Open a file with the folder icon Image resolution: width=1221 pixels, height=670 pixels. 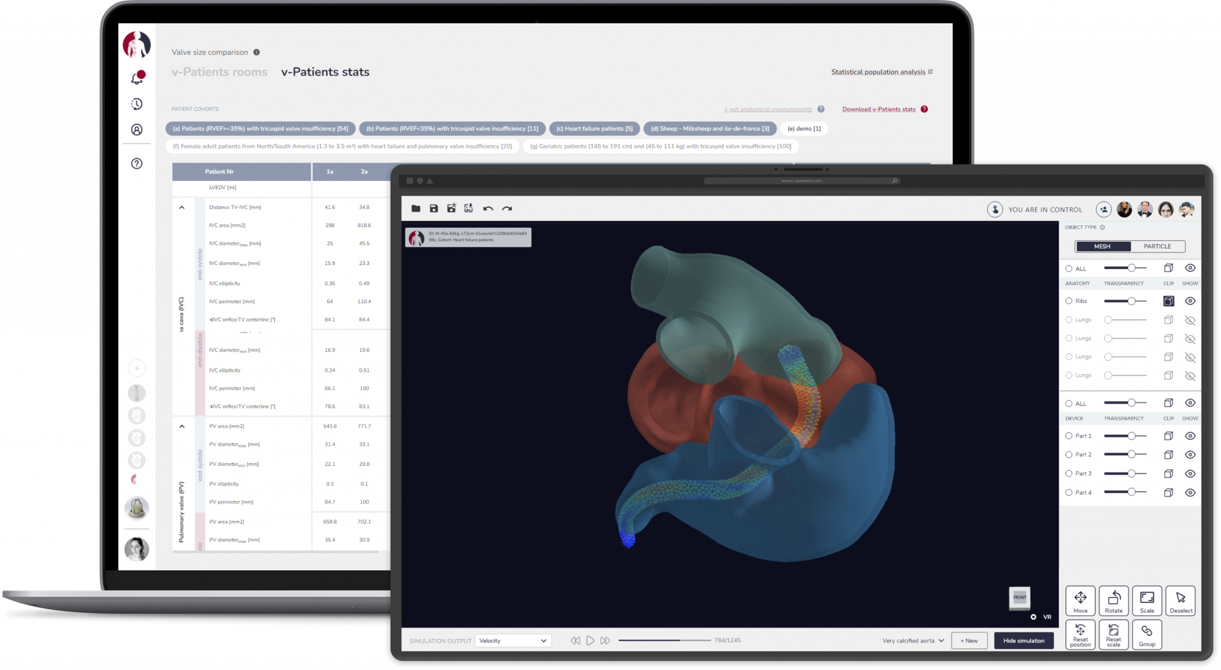(x=415, y=208)
